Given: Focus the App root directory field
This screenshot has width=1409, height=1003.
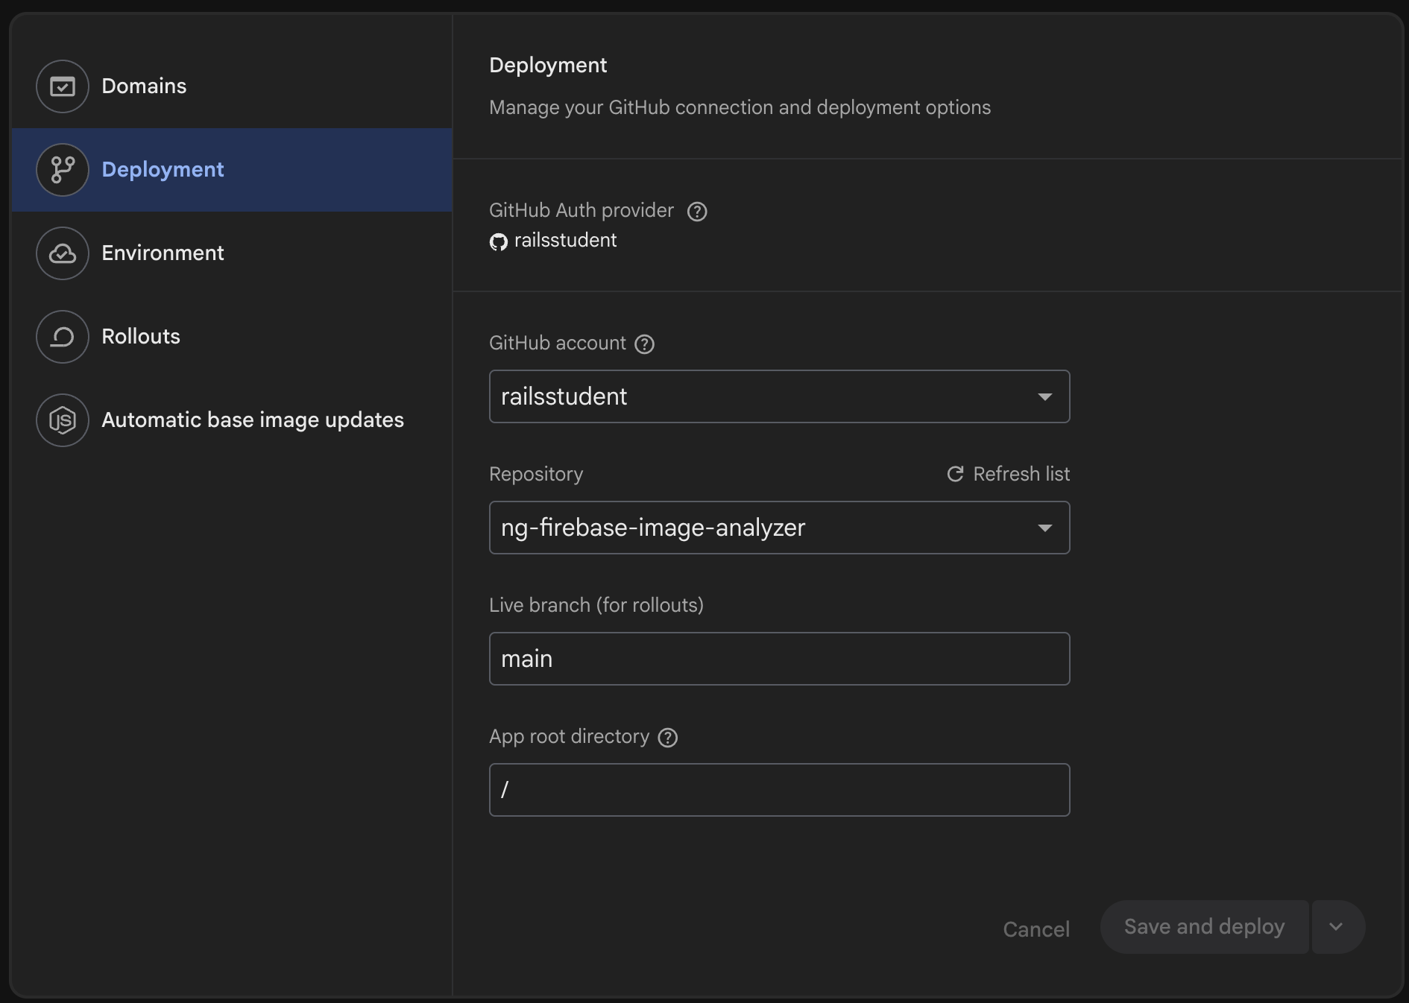Looking at the screenshot, I should [779, 790].
